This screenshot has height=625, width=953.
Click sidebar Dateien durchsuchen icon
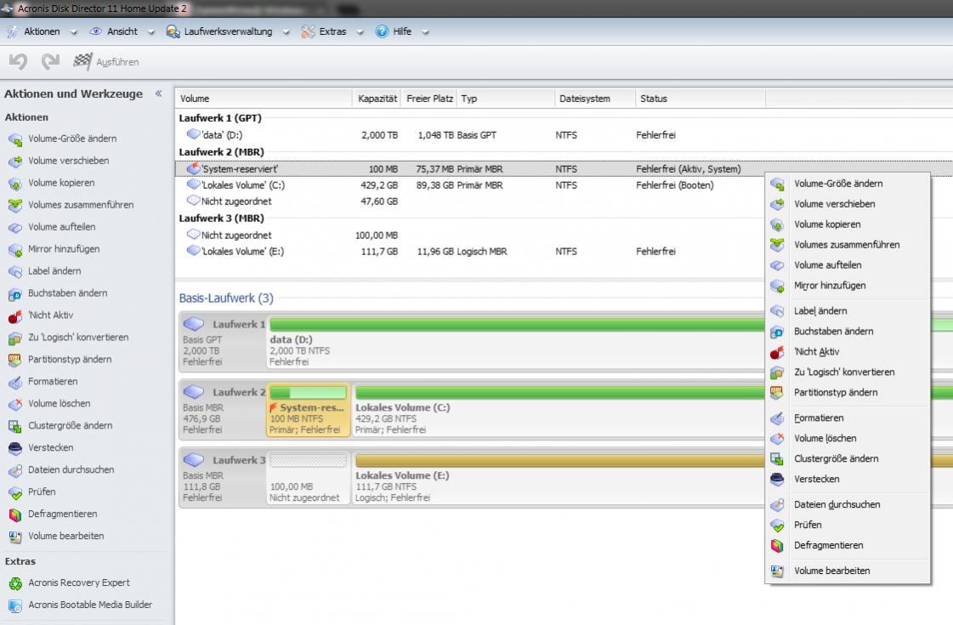[x=15, y=470]
